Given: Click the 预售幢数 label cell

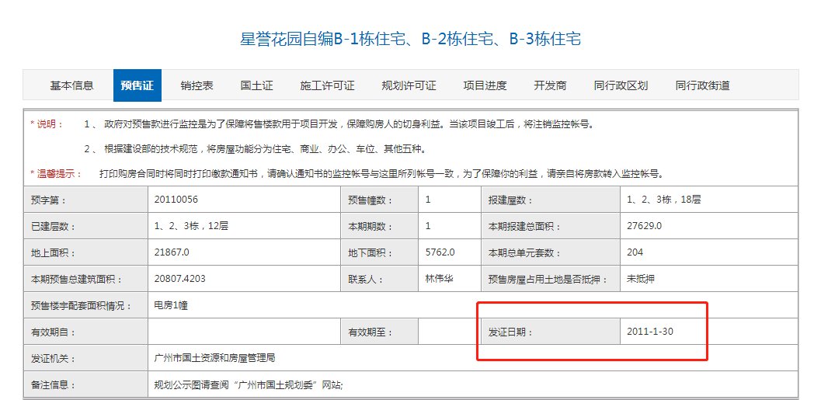Looking at the screenshot, I should 380,200.
